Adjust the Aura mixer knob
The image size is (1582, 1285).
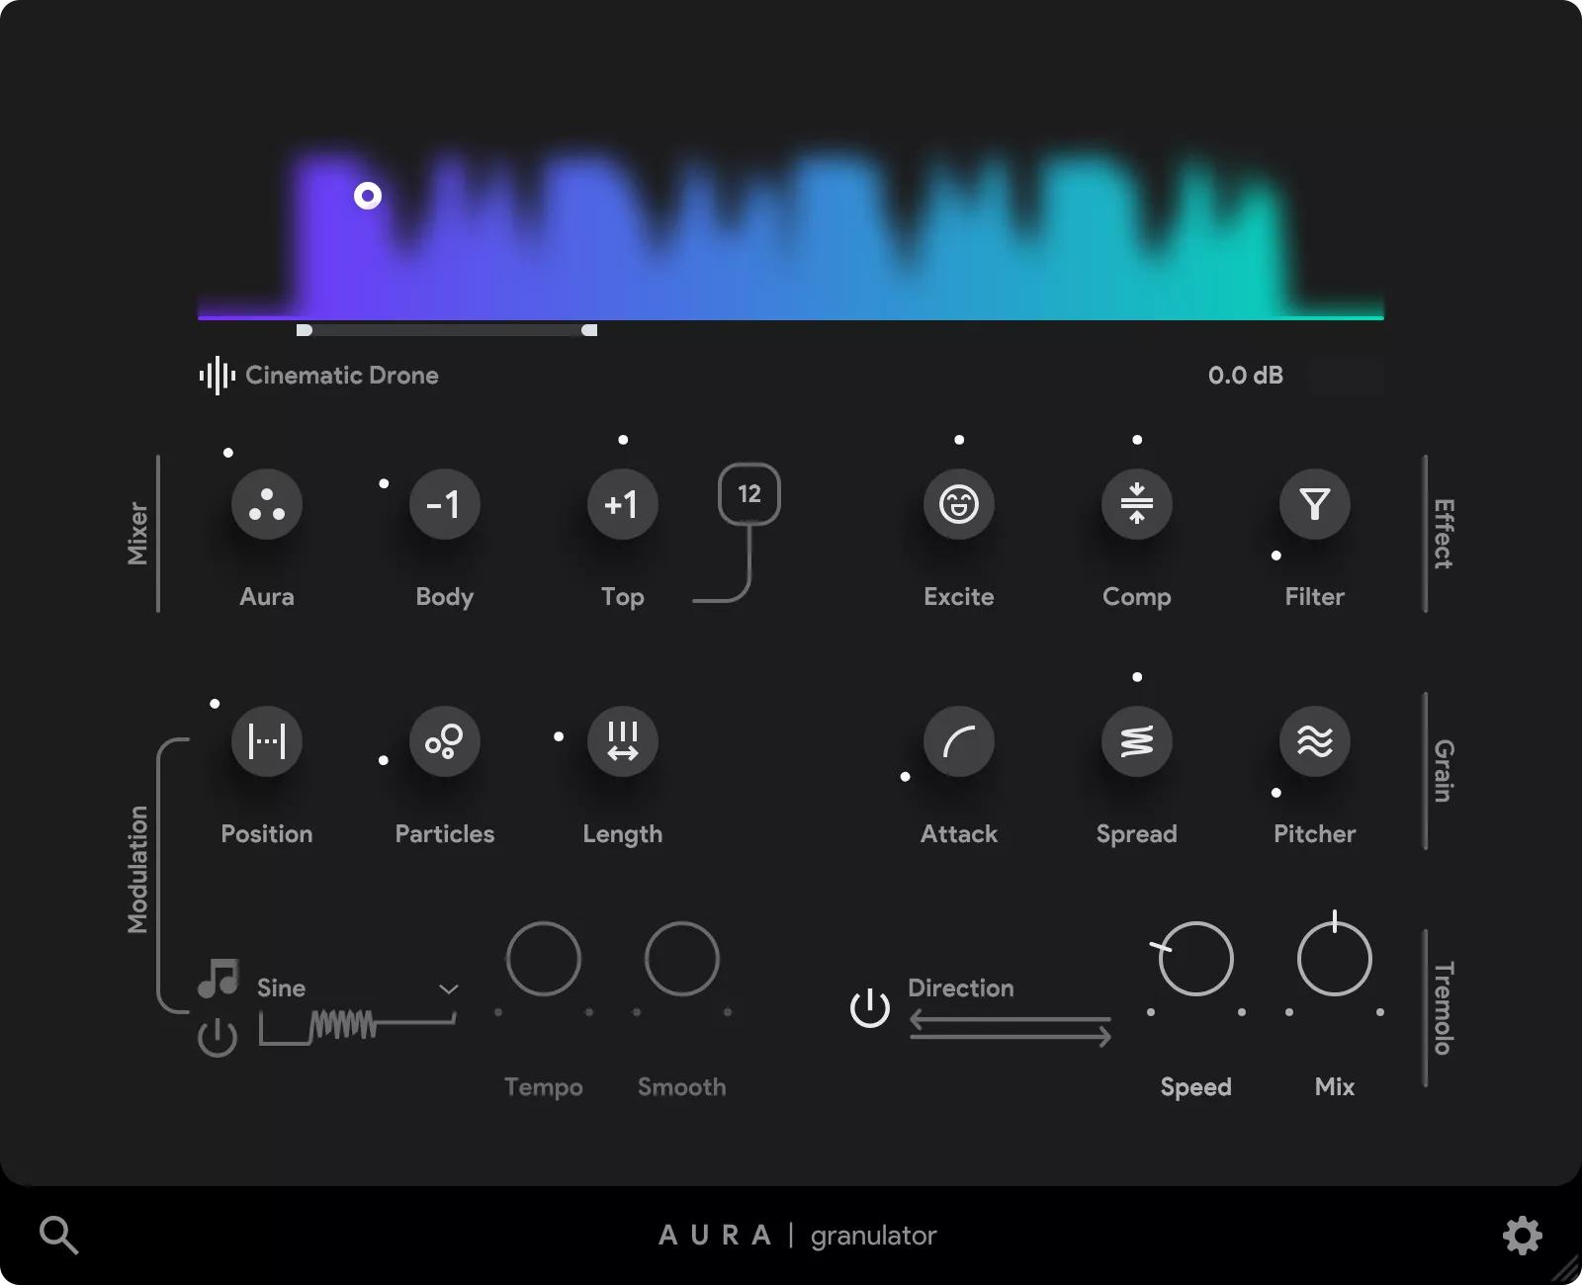(266, 503)
